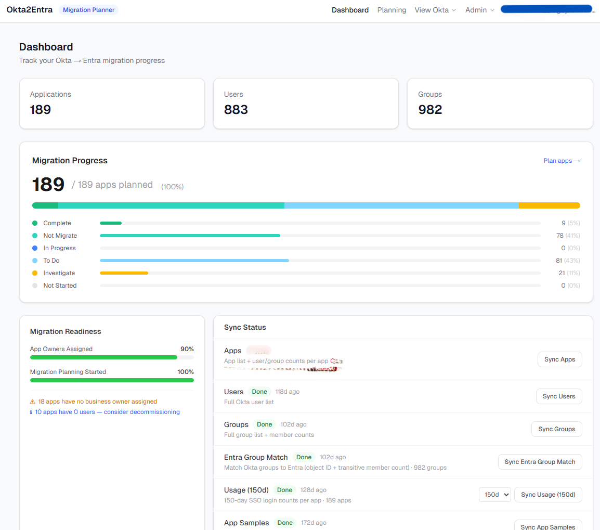Click the '172d ago' timestamp
Screen dimensions: 600x530
coord(314,523)
